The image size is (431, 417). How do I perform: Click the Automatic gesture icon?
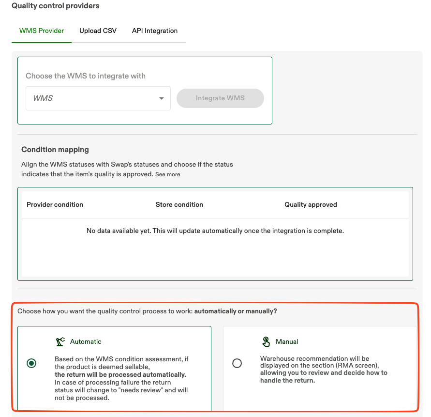coord(60,341)
